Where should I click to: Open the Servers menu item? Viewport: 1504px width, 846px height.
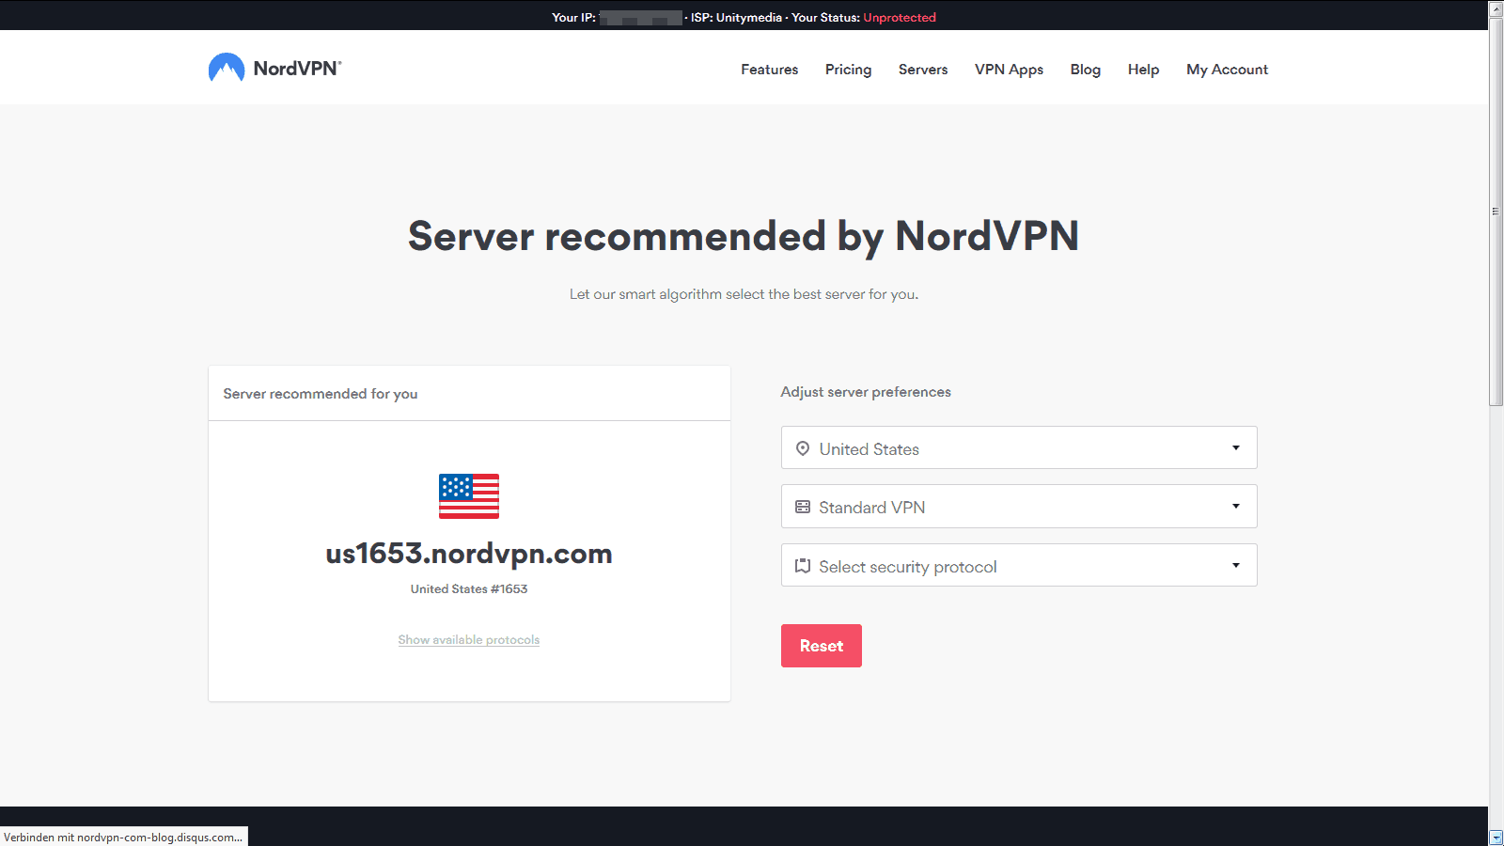(923, 70)
